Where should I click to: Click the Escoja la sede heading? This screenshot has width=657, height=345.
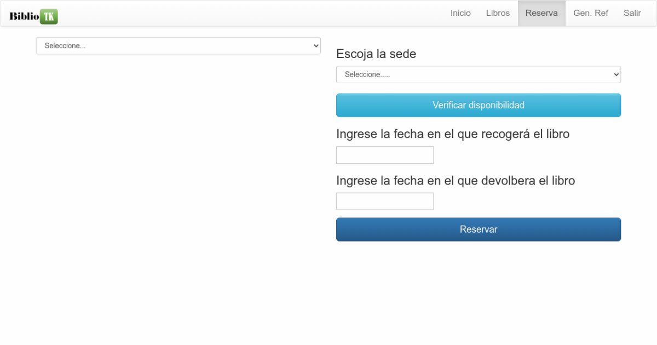tap(376, 54)
